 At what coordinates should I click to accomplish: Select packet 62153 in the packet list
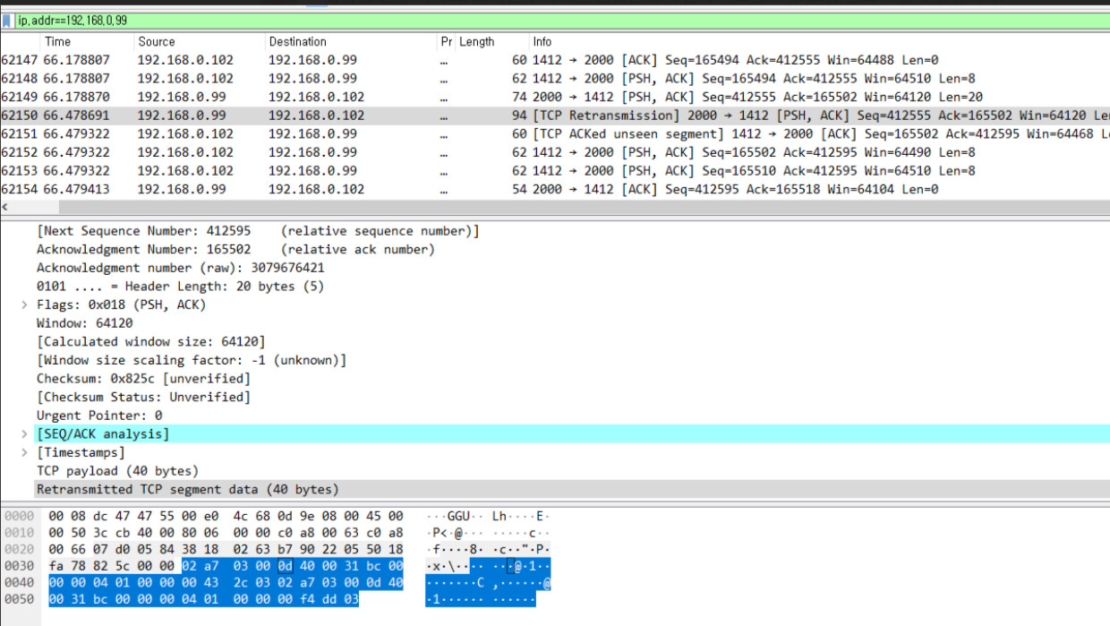coord(555,171)
